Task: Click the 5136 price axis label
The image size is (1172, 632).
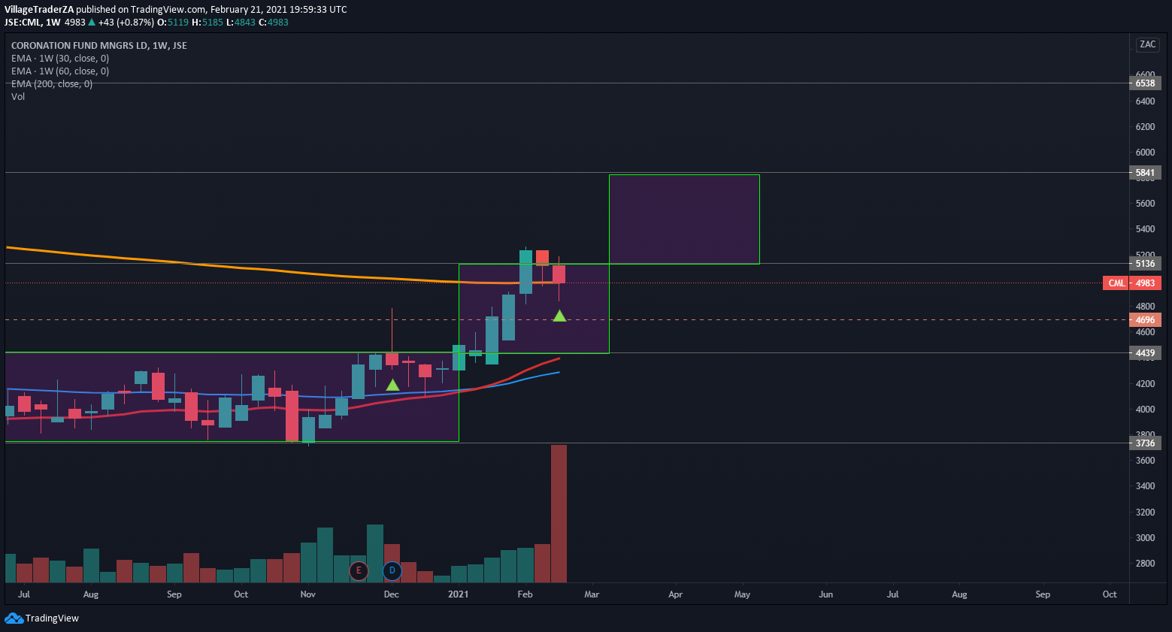Action: pyautogui.click(x=1145, y=264)
